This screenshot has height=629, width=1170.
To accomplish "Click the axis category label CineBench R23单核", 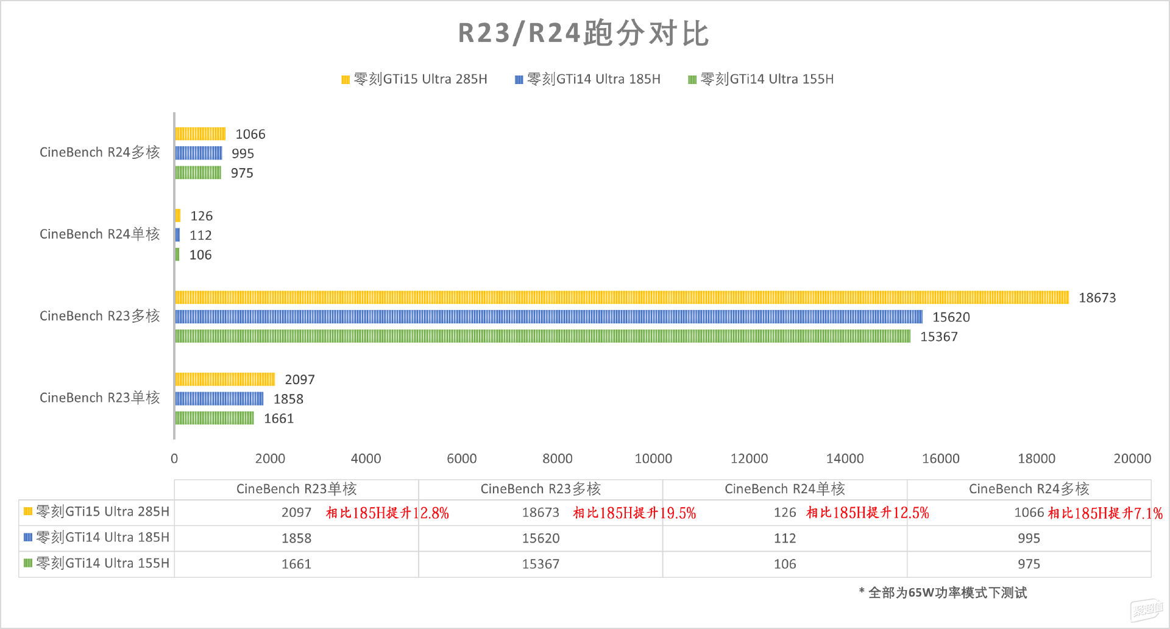I will 100,398.
